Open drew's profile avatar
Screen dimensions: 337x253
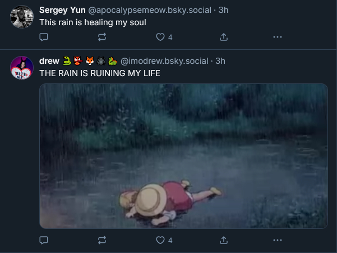coord(22,67)
